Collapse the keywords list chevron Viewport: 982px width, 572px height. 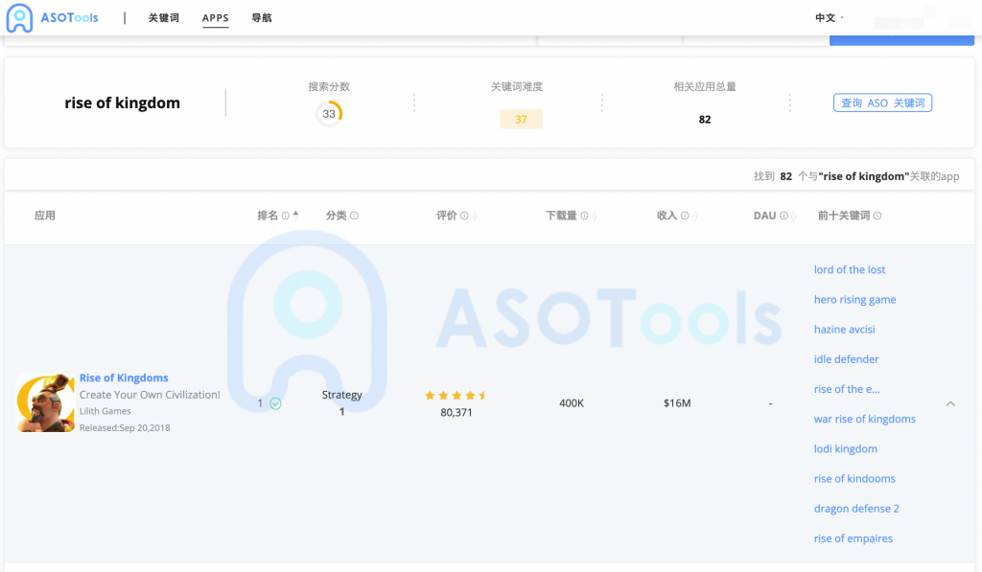[950, 403]
